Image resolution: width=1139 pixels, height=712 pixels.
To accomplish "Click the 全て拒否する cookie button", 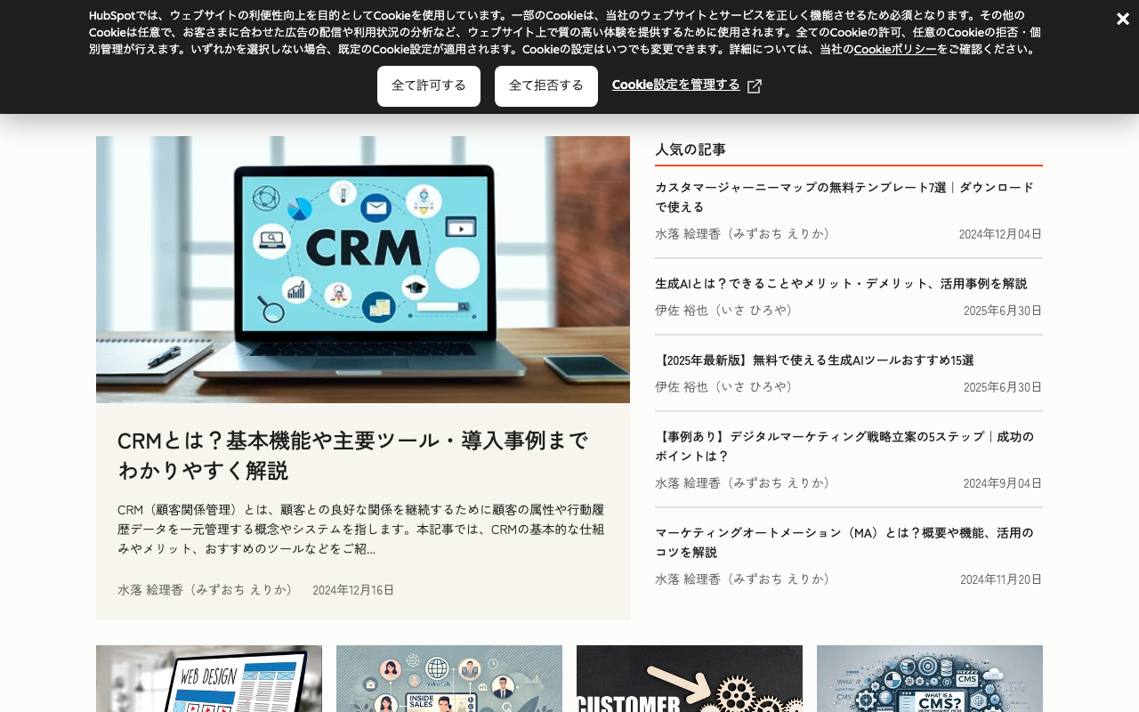I will click(546, 86).
